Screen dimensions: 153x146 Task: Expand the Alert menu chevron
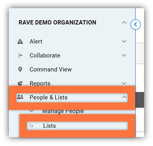(124, 42)
